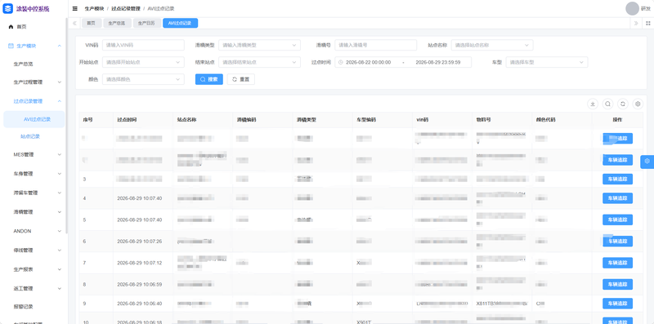This screenshot has height=324, width=654.
Task: Open 站点记录 in sidebar
Action: click(30, 136)
